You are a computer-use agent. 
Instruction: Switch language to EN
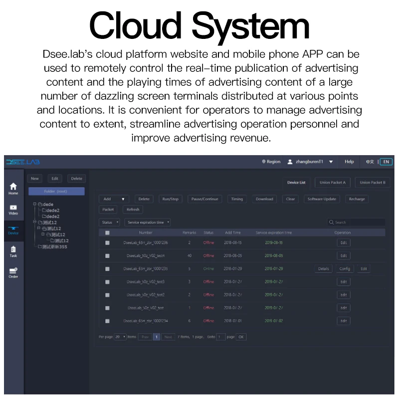[386, 162]
